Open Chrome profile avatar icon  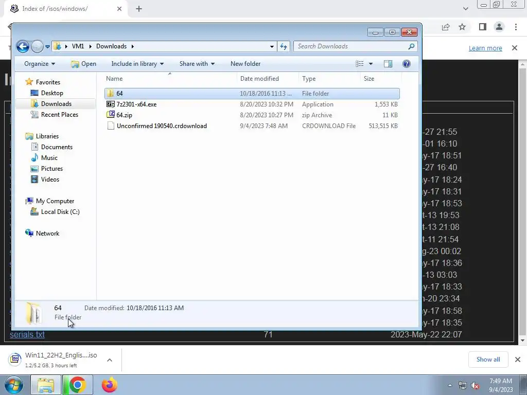click(x=499, y=27)
